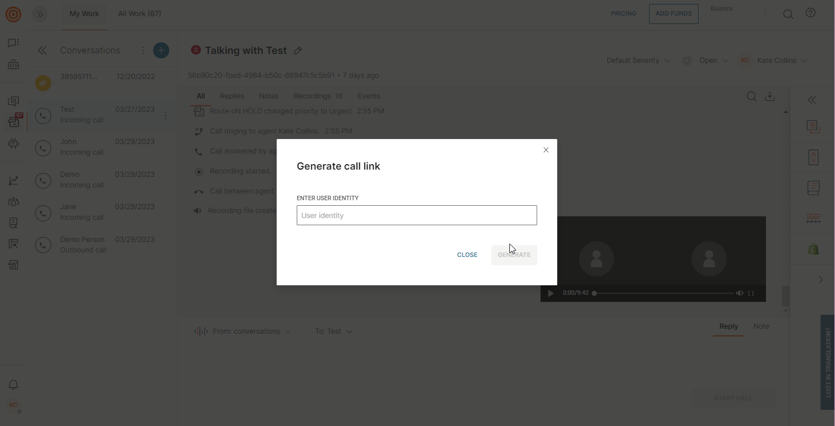Open options for Test conversation row

165,116
